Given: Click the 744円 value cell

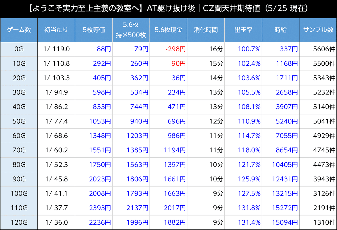Looking at the screenshot, I should click(x=131, y=107).
